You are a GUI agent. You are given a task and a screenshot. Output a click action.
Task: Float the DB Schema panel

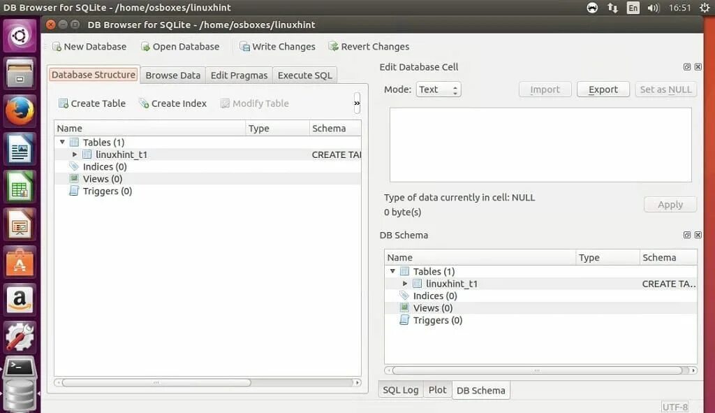(x=687, y=235)
